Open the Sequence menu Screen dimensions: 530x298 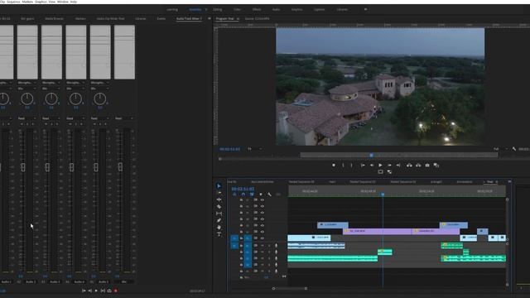pyautogui.click(x=14, y=2)
